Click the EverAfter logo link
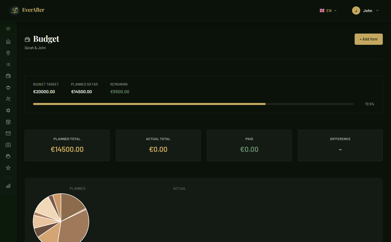Screen dimensions: 391x242 [x=27, y=10]
